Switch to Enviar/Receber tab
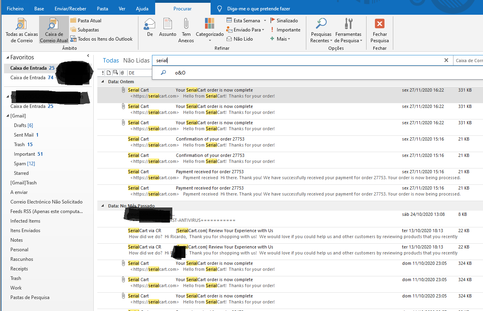 [70, 8]
